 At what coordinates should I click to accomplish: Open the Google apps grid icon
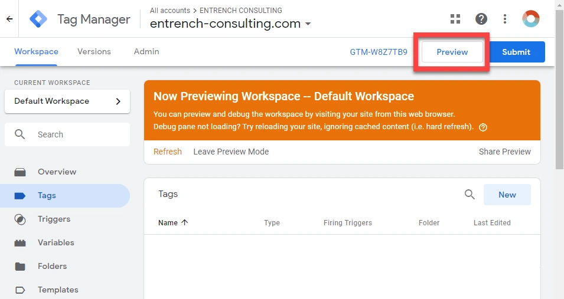point(455,19)
